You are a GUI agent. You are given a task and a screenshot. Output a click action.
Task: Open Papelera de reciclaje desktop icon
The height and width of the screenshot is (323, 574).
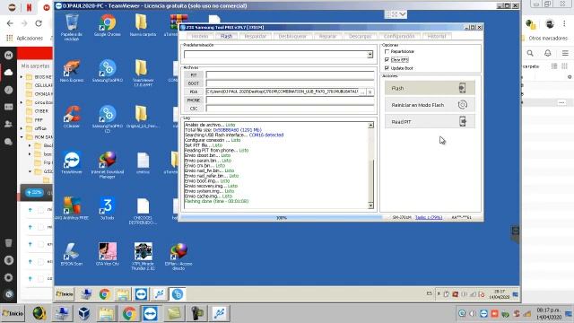[72, 27]
